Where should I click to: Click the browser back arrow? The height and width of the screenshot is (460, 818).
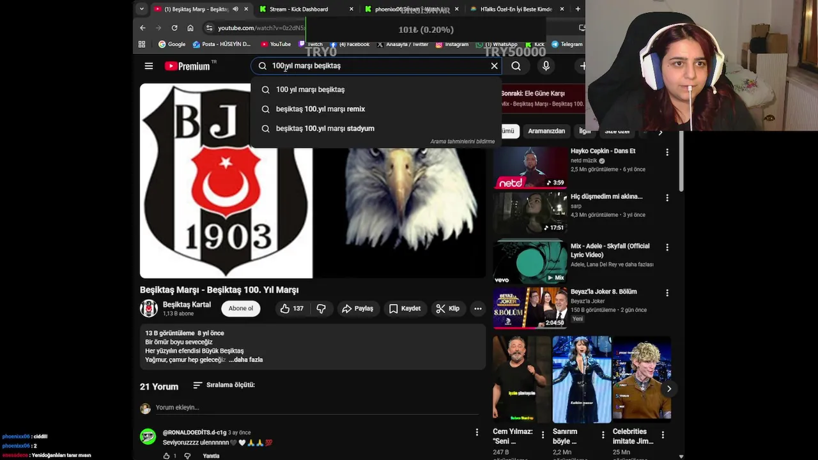coord(143,28)
